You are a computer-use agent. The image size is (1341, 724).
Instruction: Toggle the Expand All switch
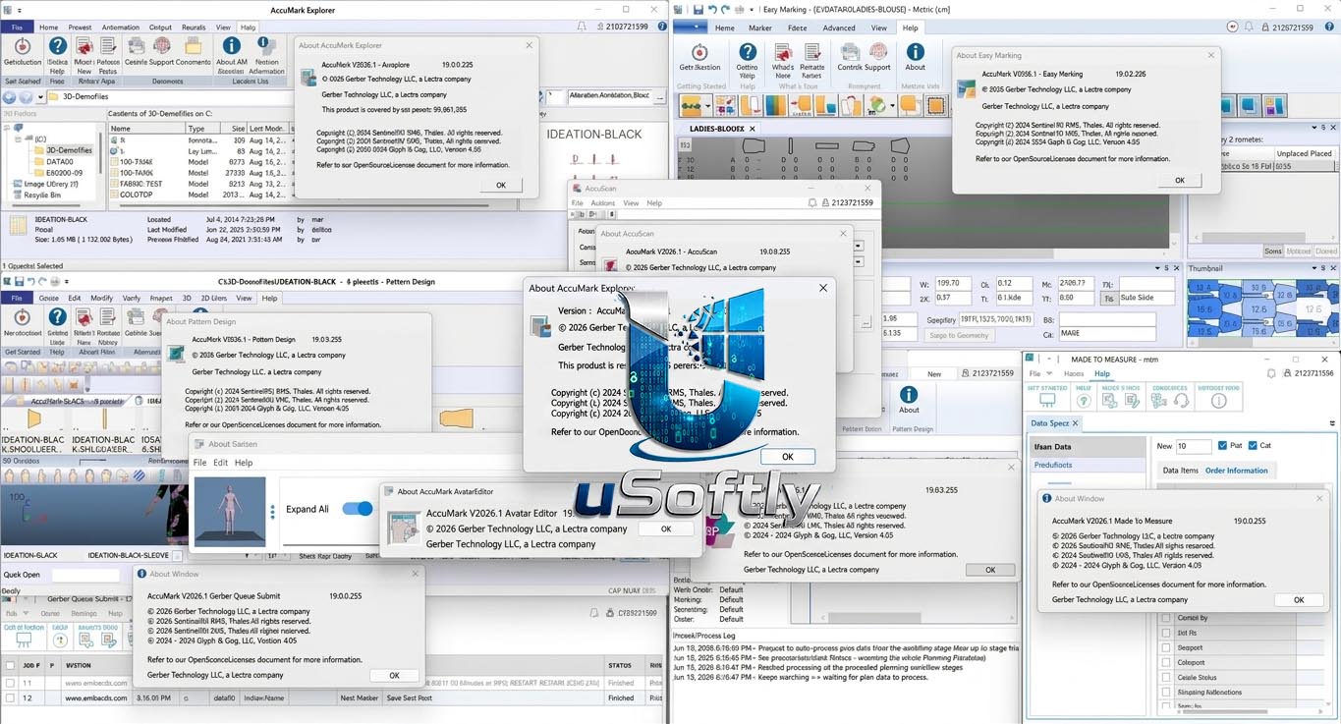tap(358, 508)
